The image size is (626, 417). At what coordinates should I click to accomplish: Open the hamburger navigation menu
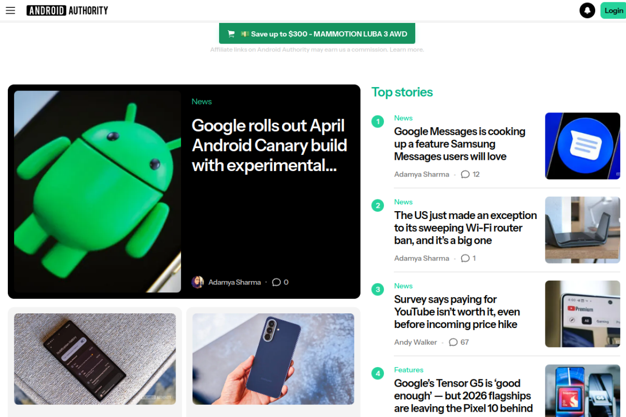pyautogui.click(x=10, y=10)
